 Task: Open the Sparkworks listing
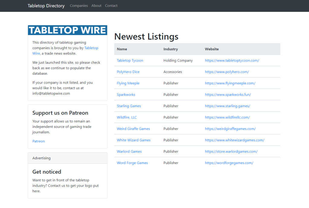(126, 94)
